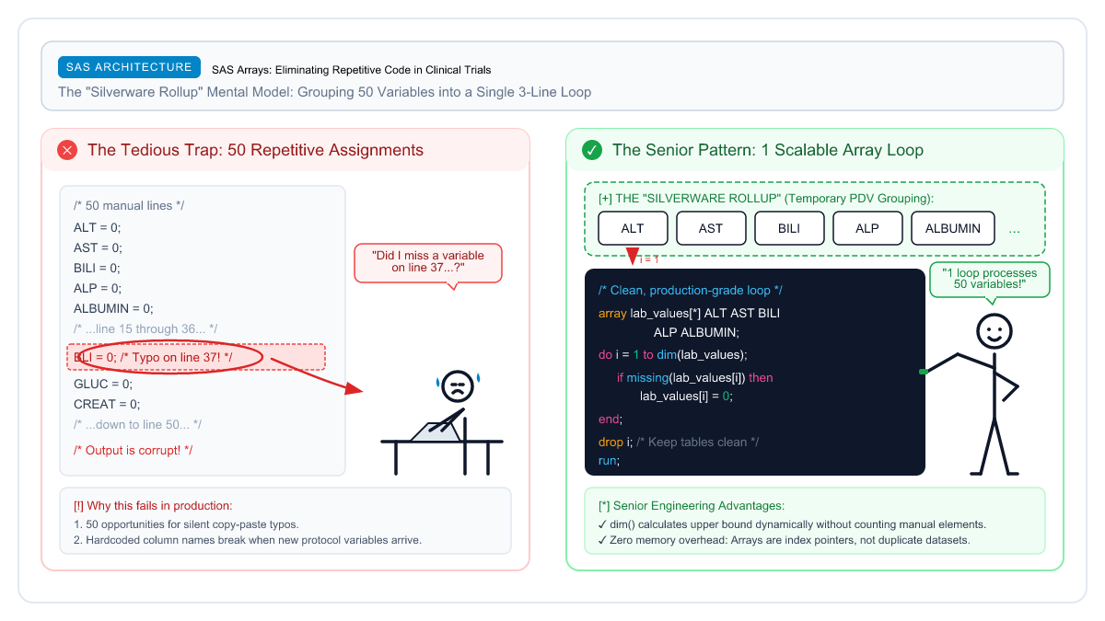Click the "end;" statement in the loop
The image size is (1105, 621).
(611, 419)
